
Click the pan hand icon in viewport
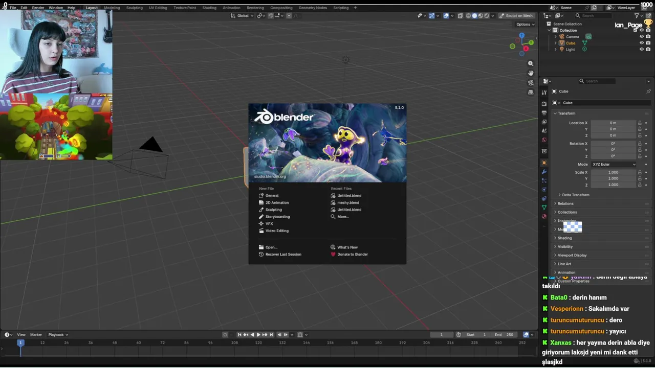coord(531,73)
